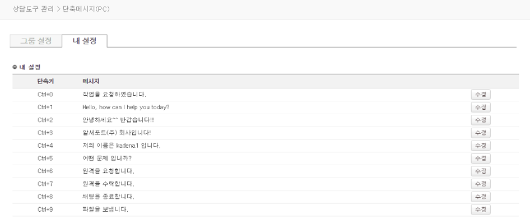Edit the Ctrl+5 어떤 문제 입니까 message
The height and width of the screenshot is (224, 530).
point(481,158)
